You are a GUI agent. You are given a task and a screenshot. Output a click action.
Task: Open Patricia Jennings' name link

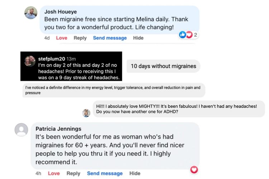tap(58, 129)
